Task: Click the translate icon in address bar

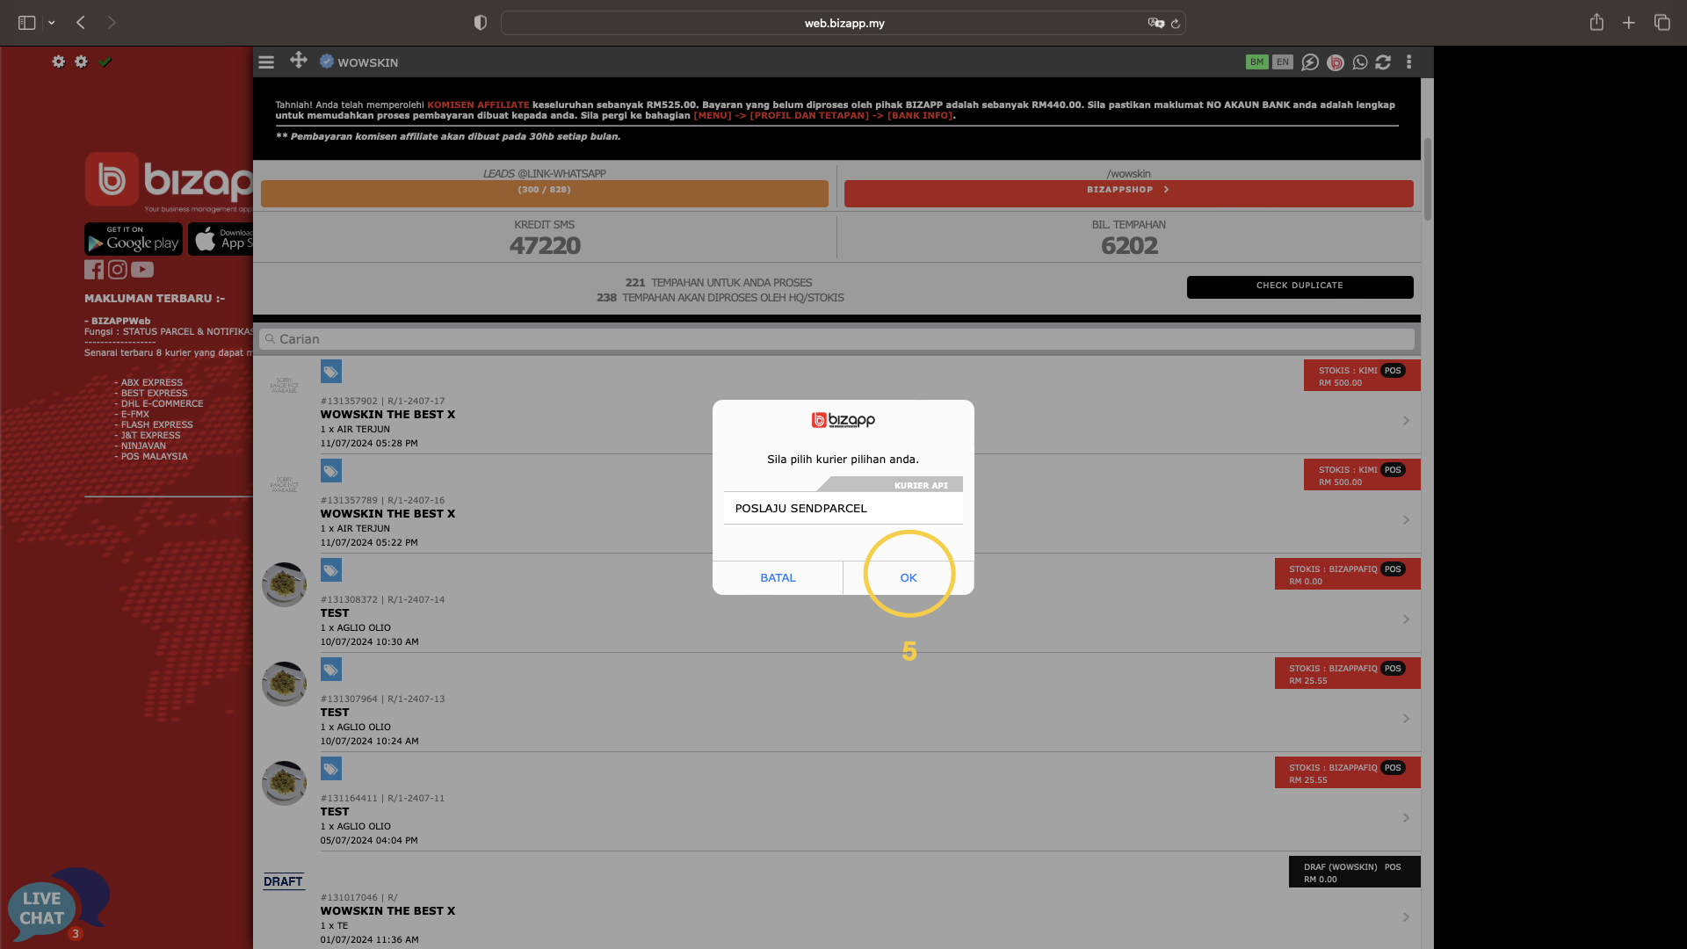Action: point(1155,23)
